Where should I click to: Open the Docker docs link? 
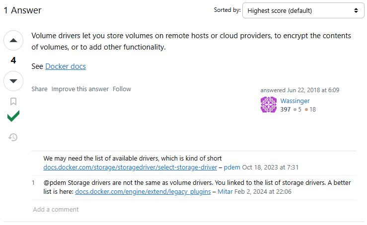[66, 66]
